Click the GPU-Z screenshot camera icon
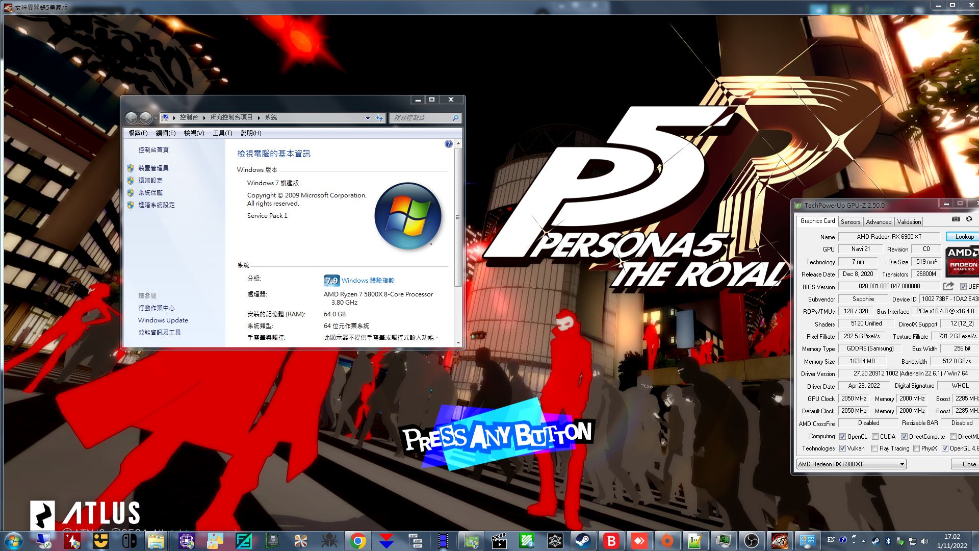 tap(956, 219)
